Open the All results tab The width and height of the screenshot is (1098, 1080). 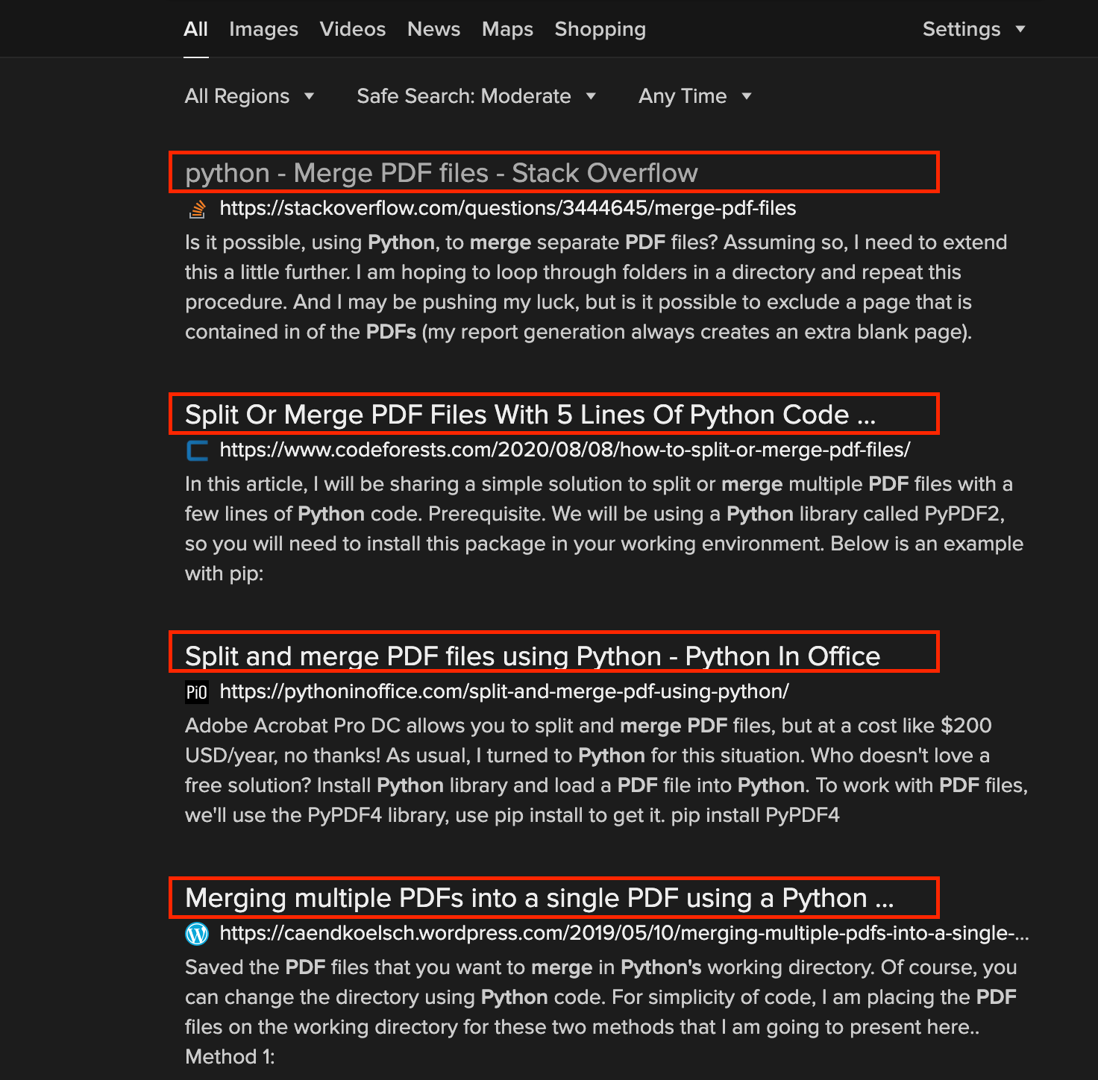click(x=195, y=29)
